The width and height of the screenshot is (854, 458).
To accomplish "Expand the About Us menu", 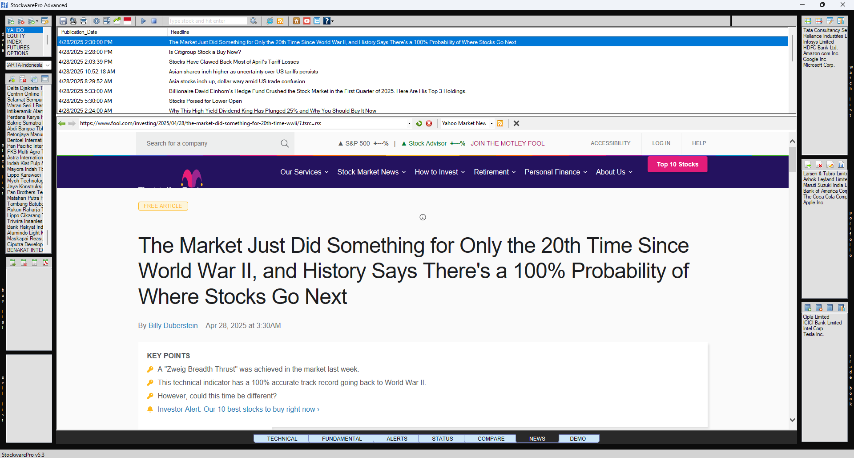I will [614, 172].
